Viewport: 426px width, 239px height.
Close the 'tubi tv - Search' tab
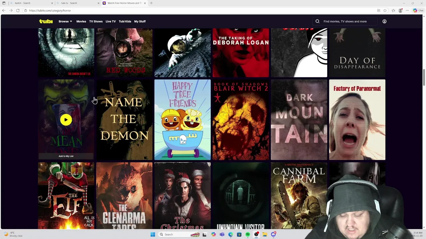coord(98,3)
